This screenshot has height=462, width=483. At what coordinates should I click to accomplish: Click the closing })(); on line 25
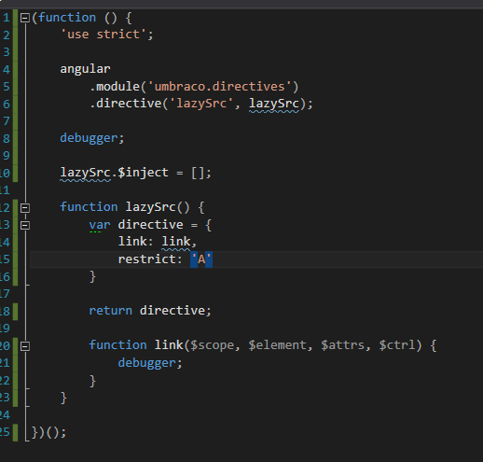48,432
